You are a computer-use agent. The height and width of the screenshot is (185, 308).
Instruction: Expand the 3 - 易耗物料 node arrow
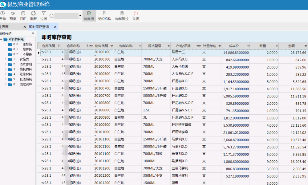[6, 69]
